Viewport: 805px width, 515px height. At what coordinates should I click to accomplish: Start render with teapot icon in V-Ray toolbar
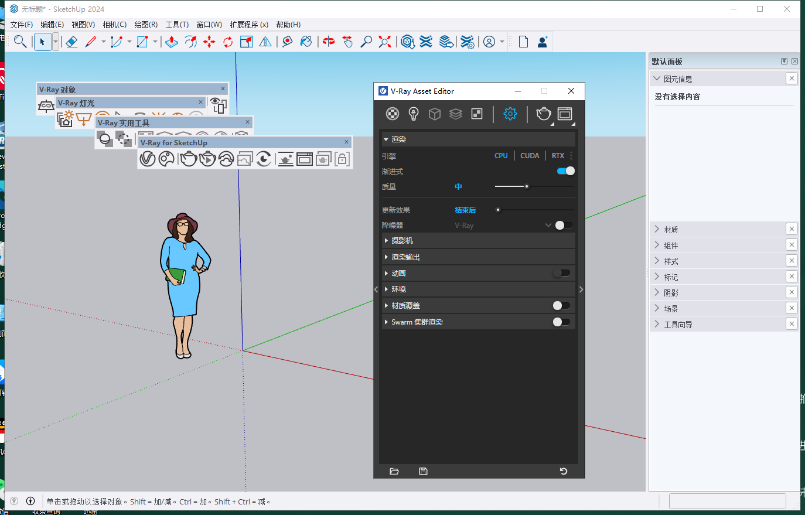coord(188,158)
